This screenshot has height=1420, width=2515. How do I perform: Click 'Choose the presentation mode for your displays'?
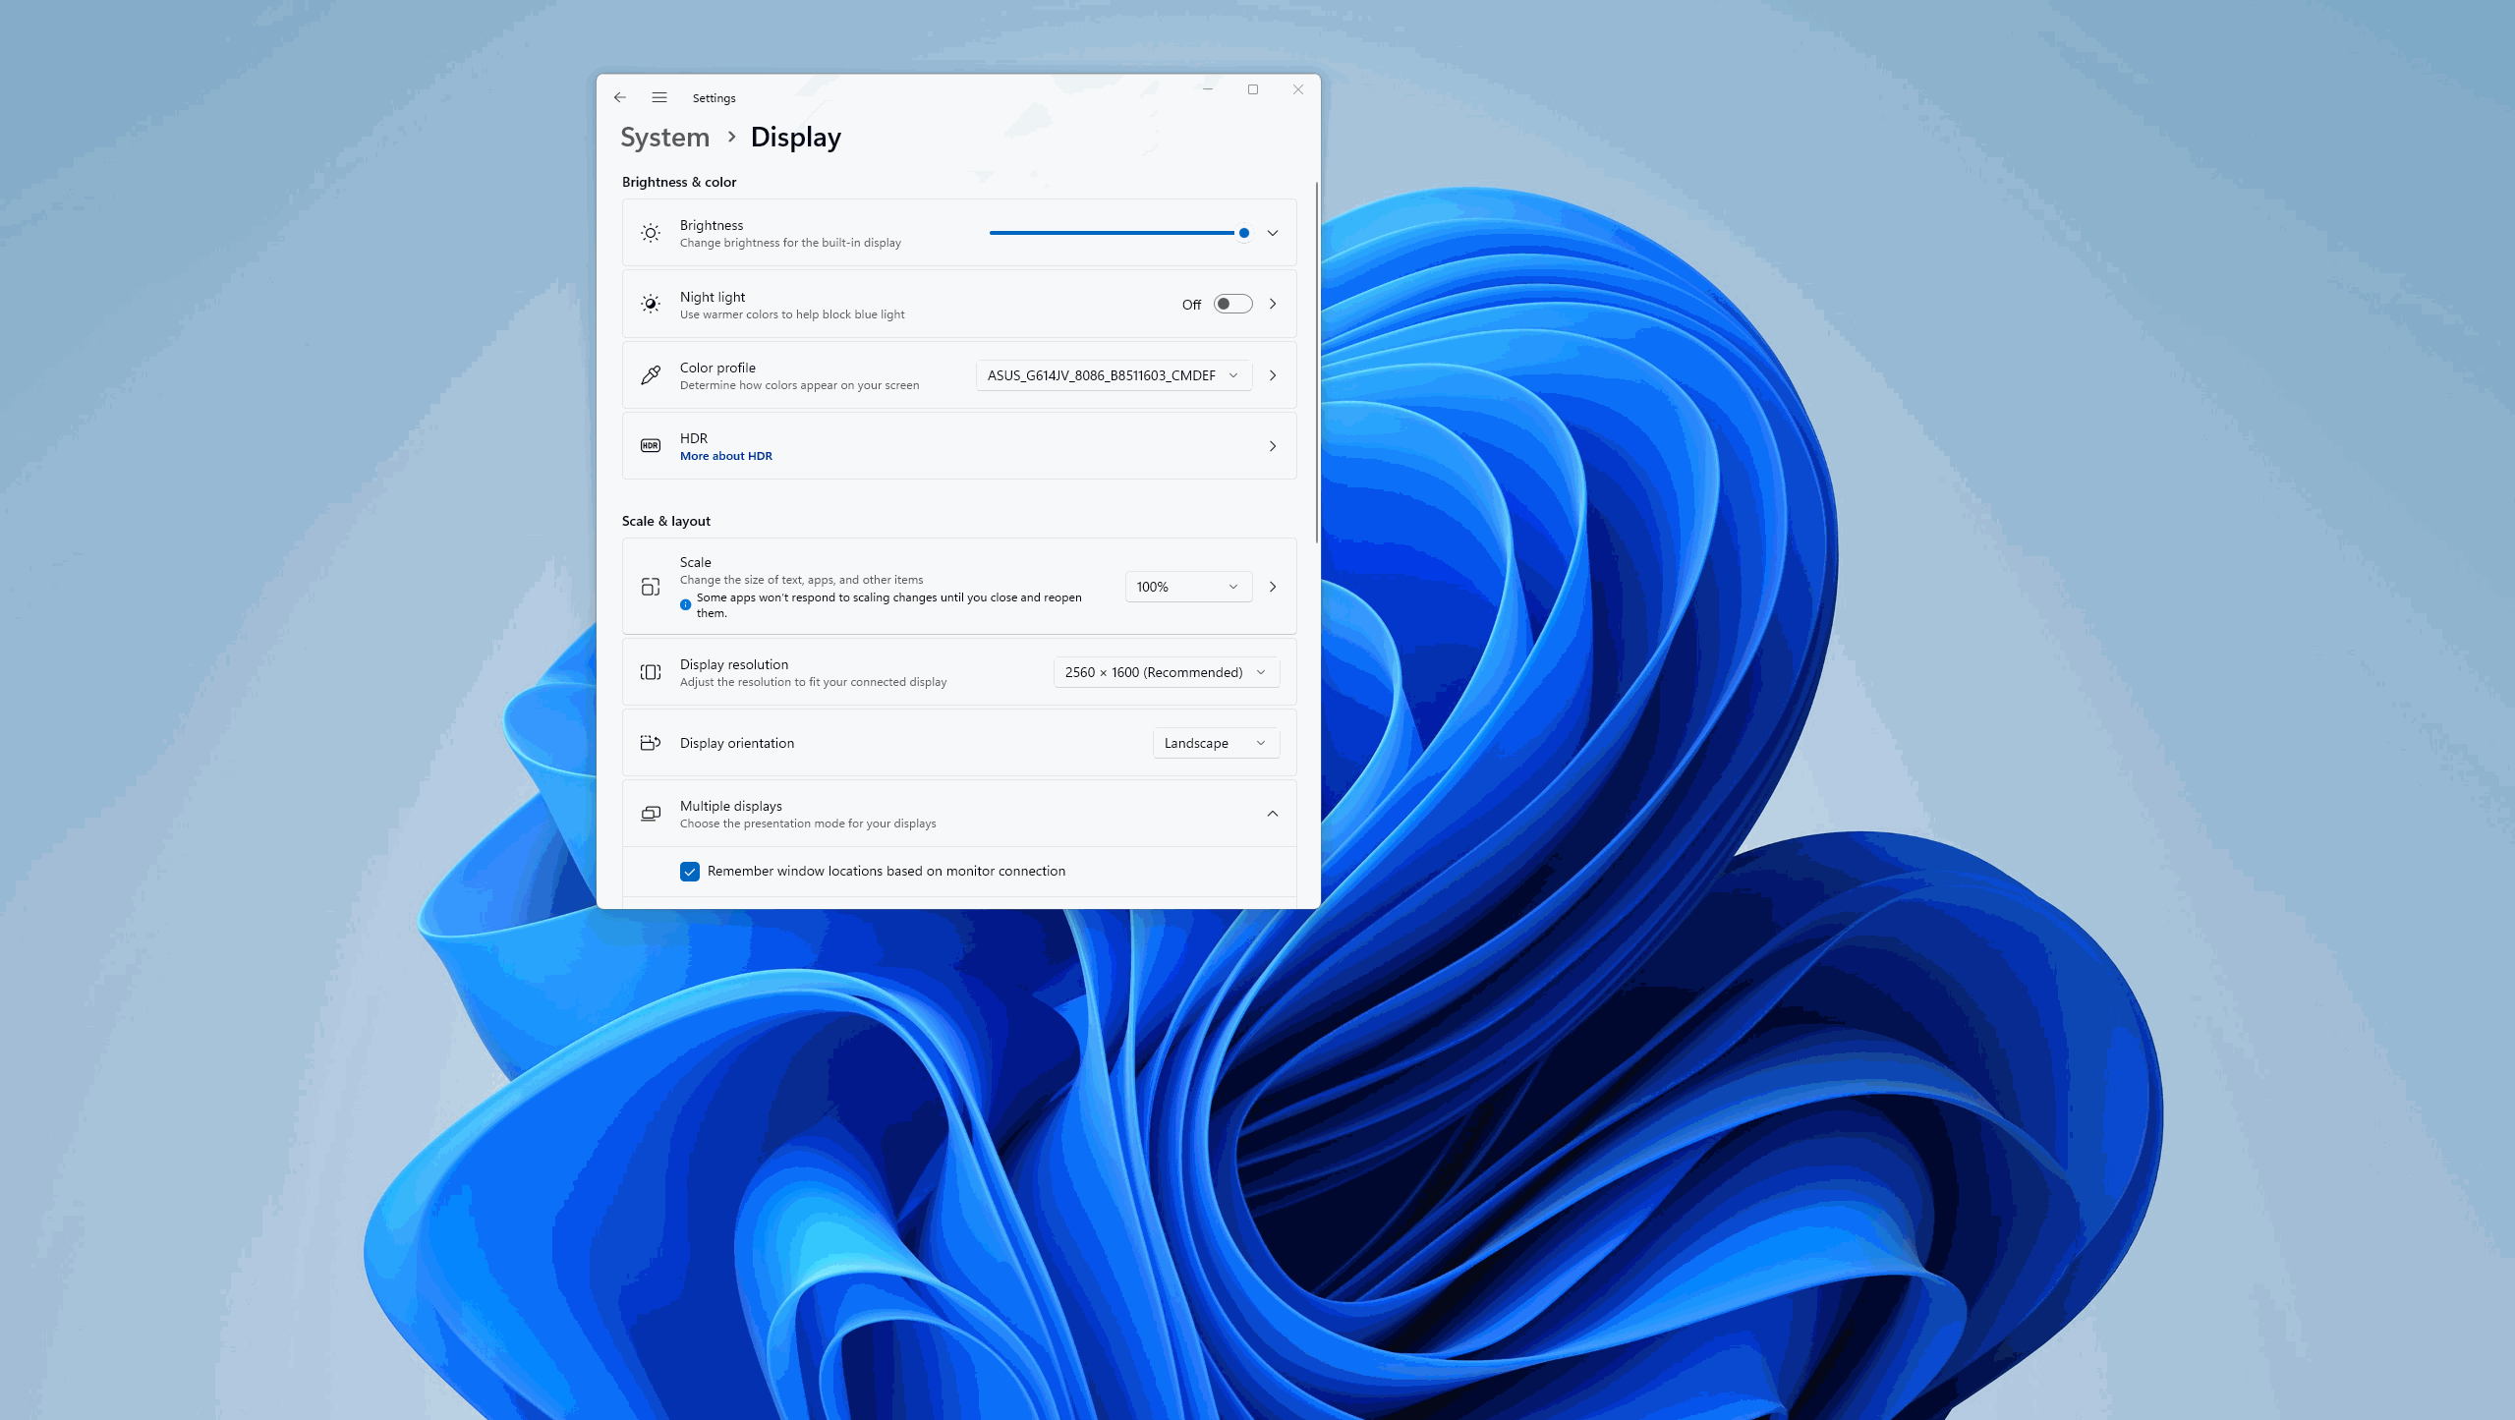pos(808,824)
